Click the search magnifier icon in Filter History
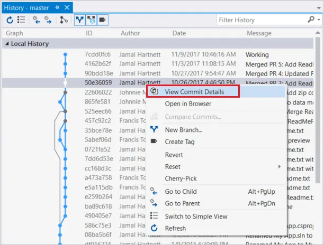Screen dimensions: 324x245 click(311, 20)
